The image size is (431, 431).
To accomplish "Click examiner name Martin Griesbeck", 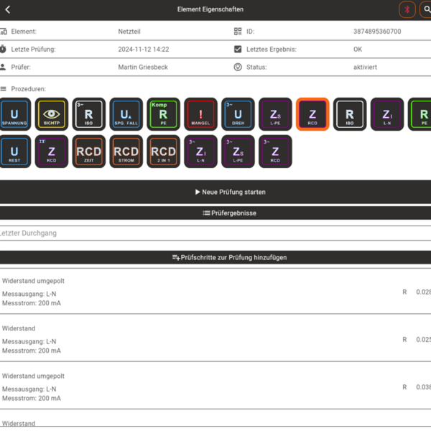I will [143, 67].
